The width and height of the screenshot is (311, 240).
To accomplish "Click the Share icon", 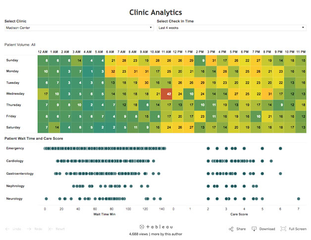I will coord(231,229).
